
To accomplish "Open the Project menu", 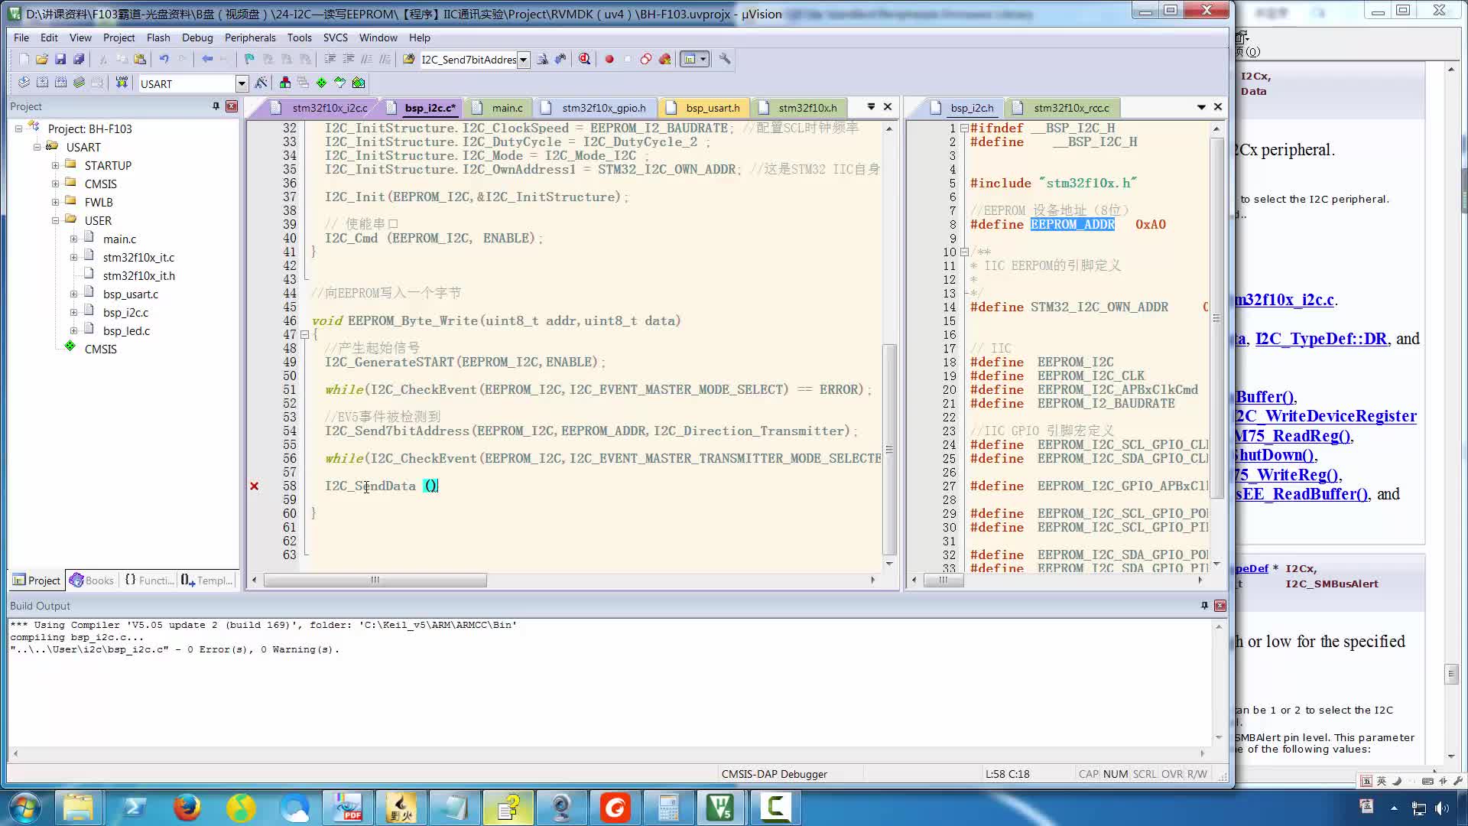I will pos(119,37).
